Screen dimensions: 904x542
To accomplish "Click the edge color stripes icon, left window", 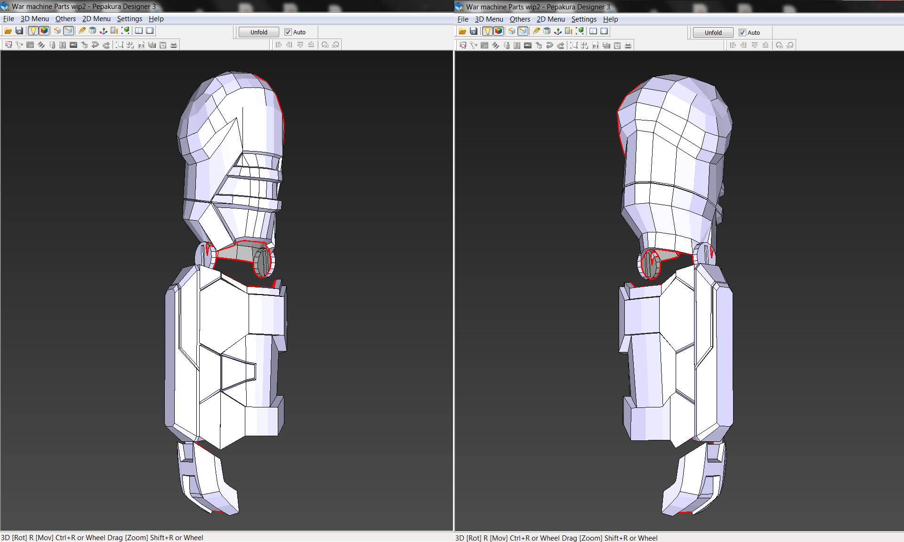I will click(x=41, y=45).
